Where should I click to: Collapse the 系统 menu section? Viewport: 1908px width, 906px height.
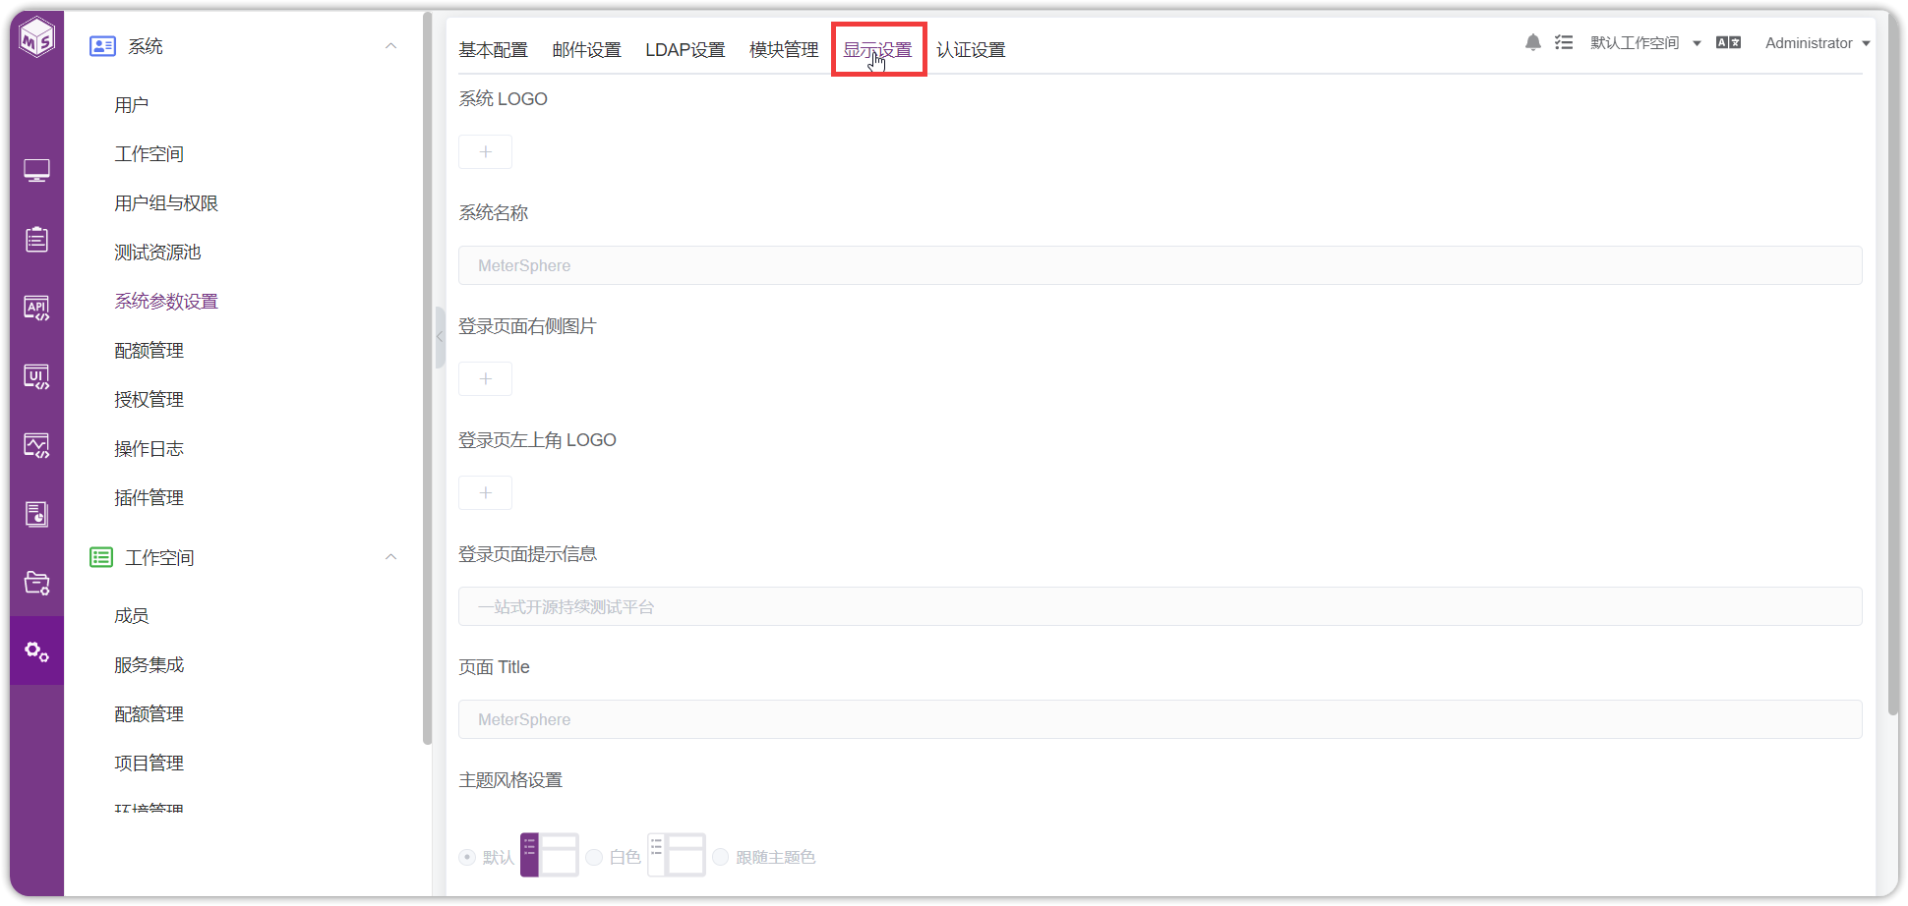pyautogui.click(x=390, y=46)
